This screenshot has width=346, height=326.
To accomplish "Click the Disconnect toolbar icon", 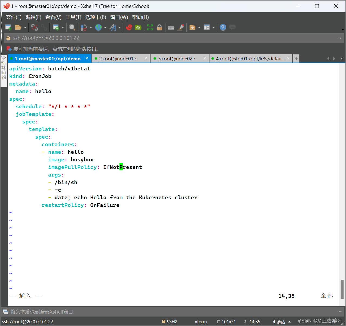I will [x=35, y=27].
